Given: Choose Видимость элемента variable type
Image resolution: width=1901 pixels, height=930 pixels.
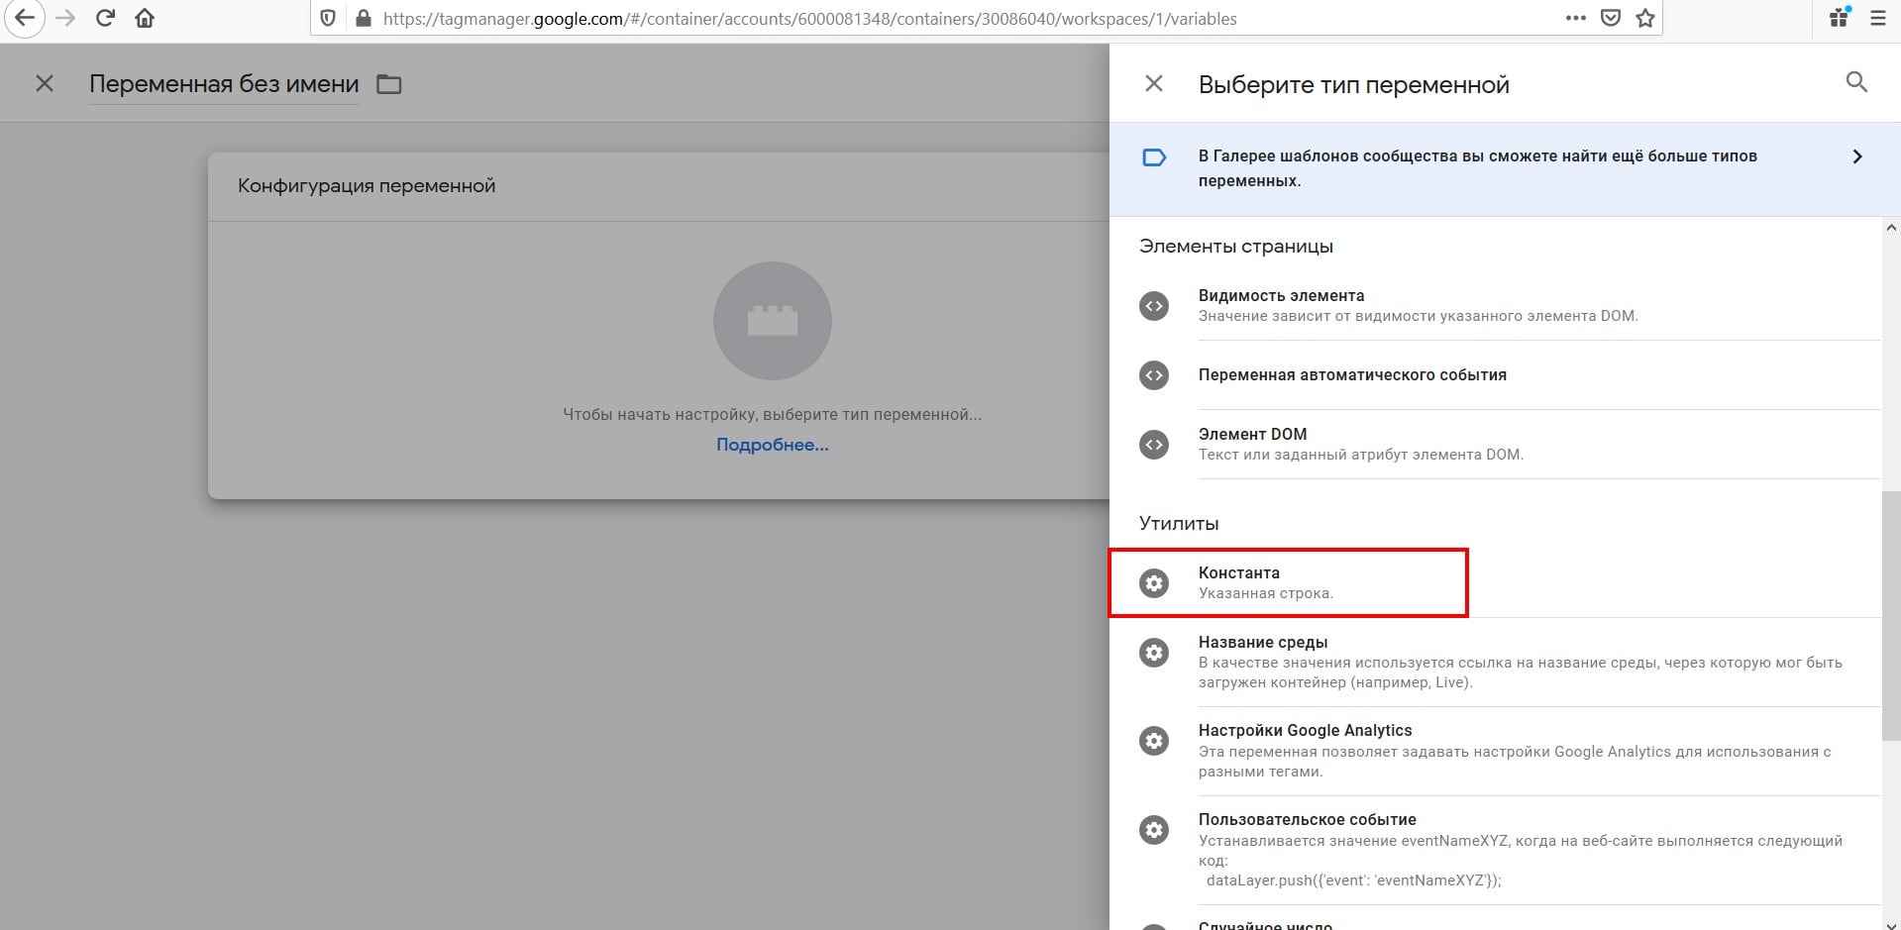Looking at the screenshot, I should pos(1280,305).
